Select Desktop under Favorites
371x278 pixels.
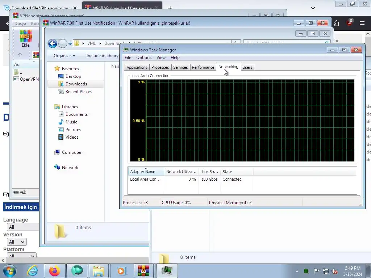click(73, 76)
